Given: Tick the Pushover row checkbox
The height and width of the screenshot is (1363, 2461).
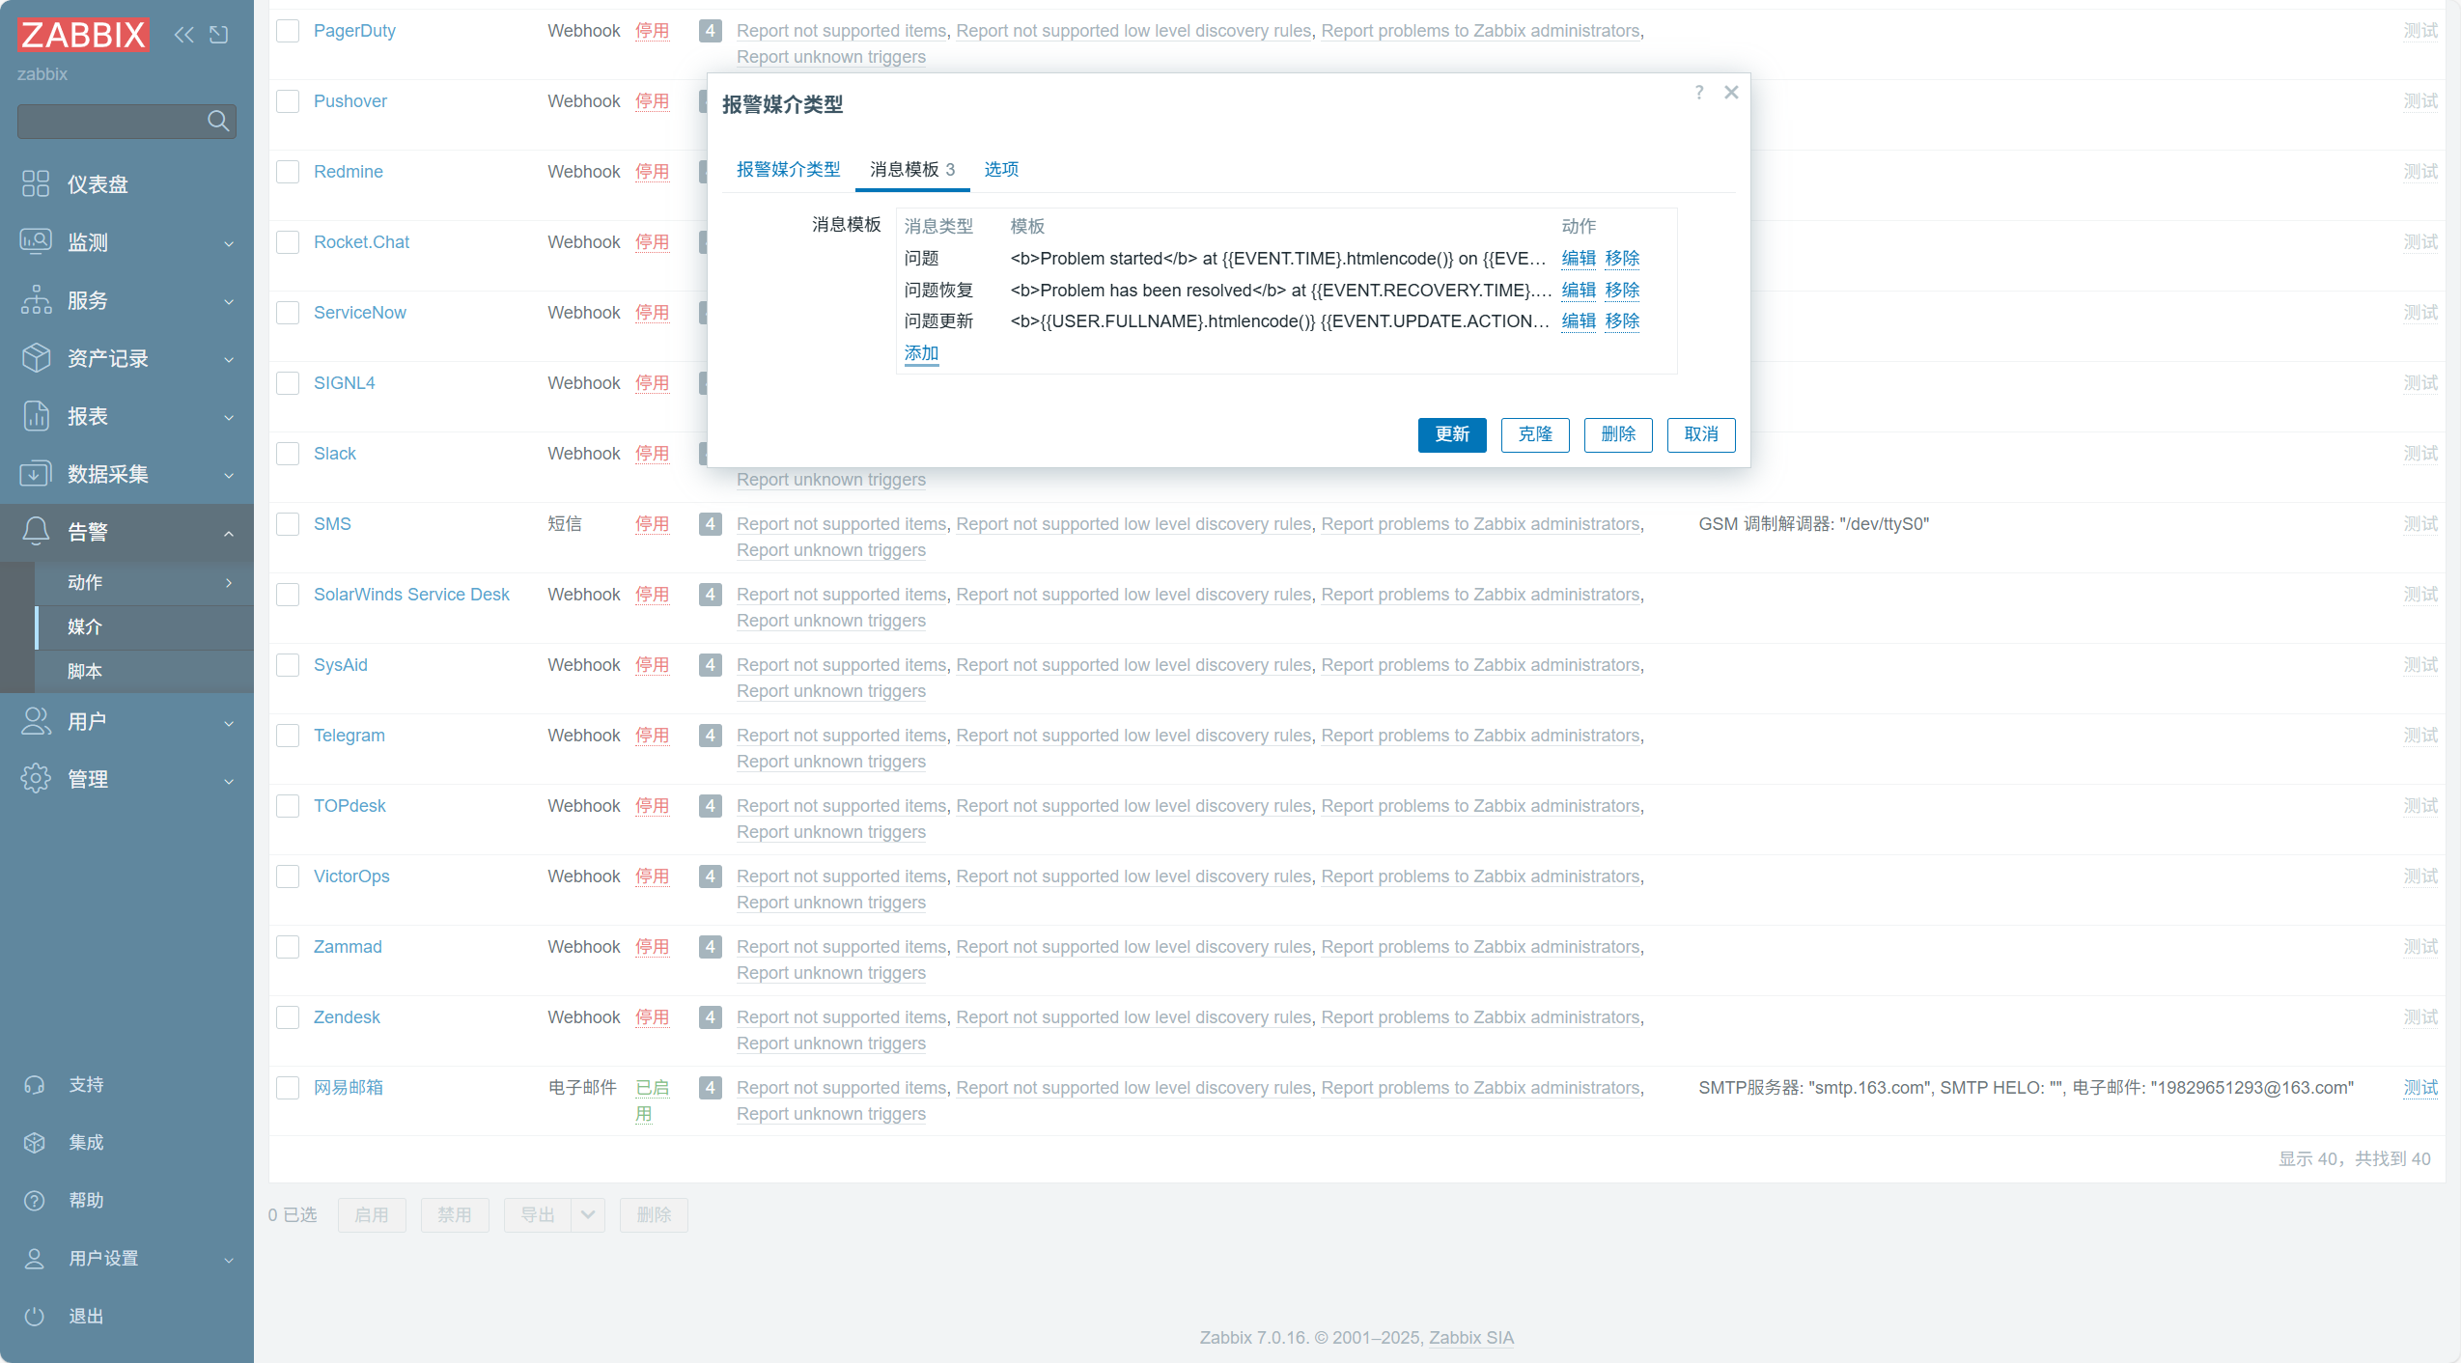Looking at the screenshot, I should click(x=288, y=101).
